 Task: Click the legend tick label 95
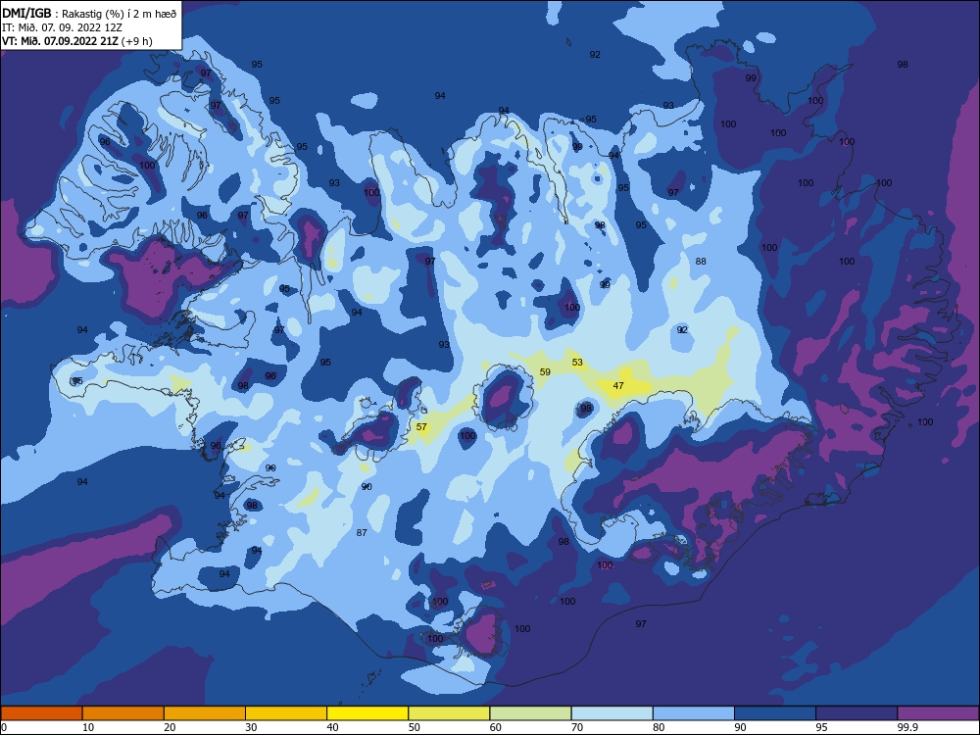(x=822, y=727)
